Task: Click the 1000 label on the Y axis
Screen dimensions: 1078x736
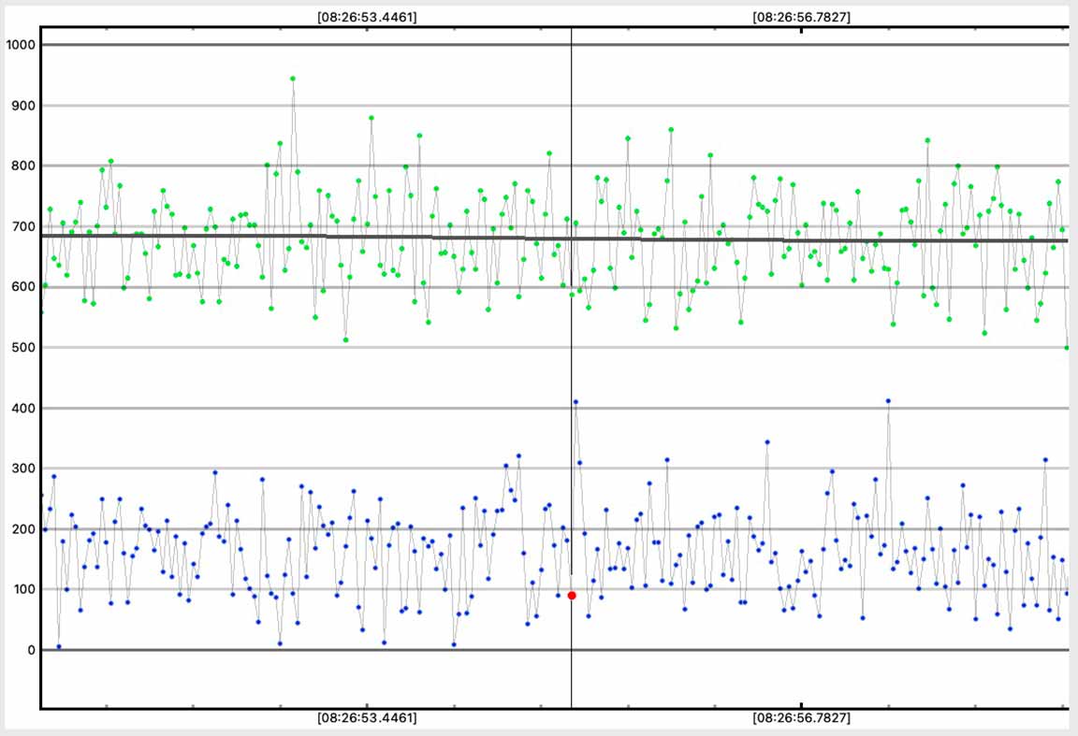Action: click(x=20, y=45)
